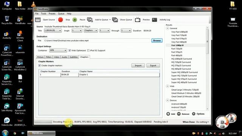This screenshot has width=242, height=136.
Task: Toggle Create chapter markers checkbox
Action: [39, 65]
